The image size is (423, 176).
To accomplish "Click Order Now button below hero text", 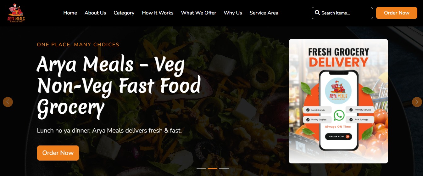I will [x=58, y=153].
